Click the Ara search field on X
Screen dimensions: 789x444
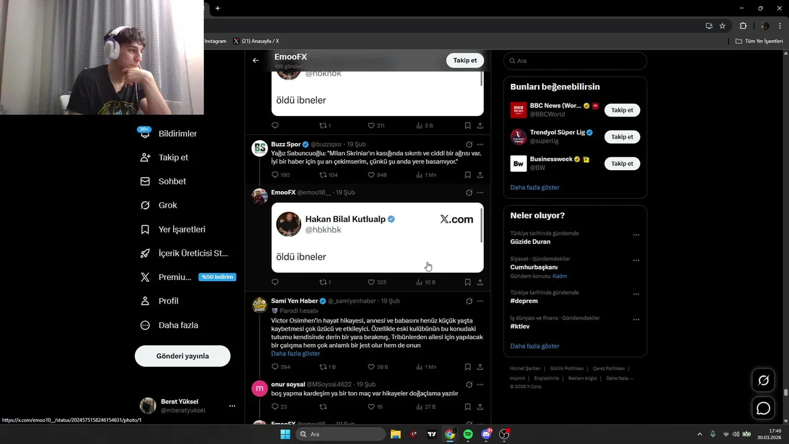pos(575,60)
